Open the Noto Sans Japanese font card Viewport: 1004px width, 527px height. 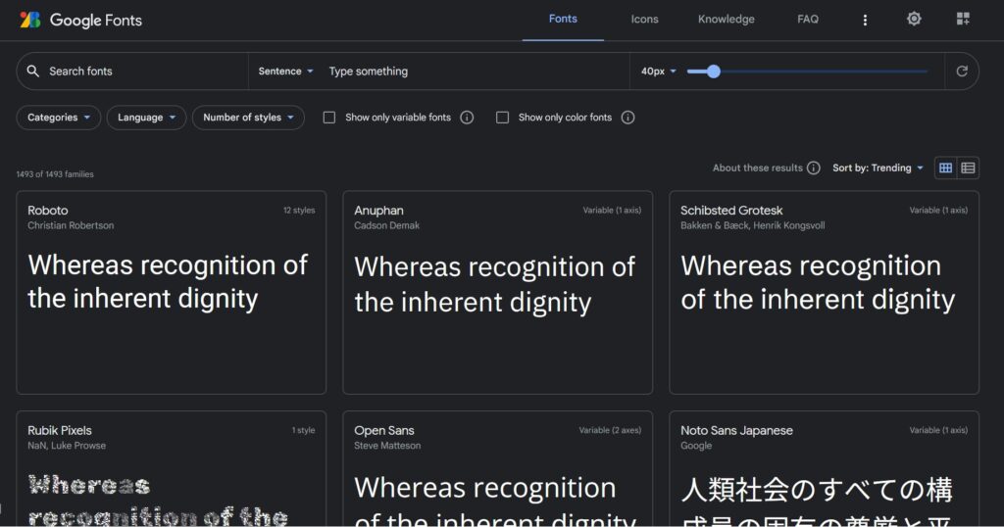coord(824,469)
